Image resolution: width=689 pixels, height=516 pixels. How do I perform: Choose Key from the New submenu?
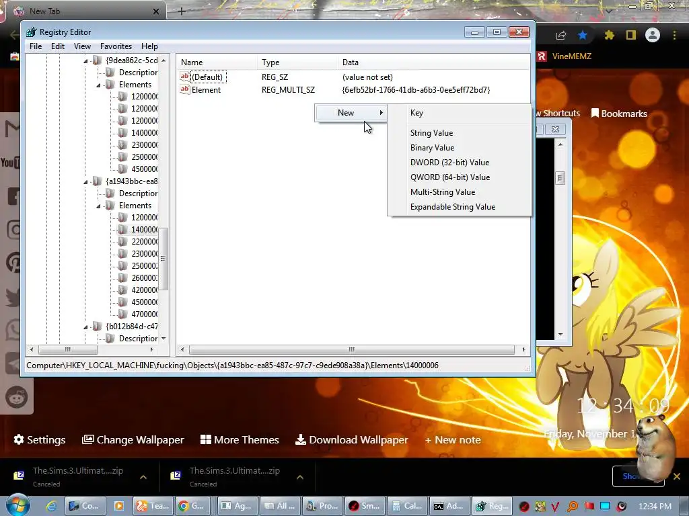click(x=459, y=113)
